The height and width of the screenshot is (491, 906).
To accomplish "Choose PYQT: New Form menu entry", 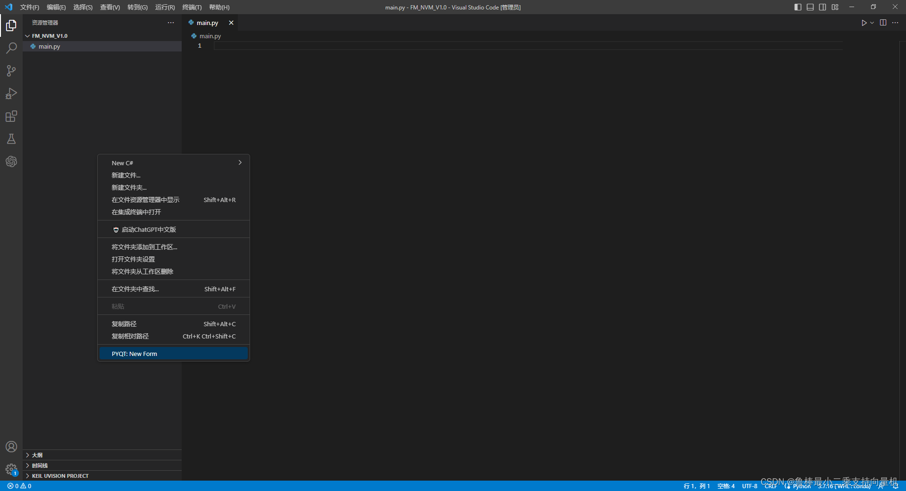I will (x=174, y=354).
